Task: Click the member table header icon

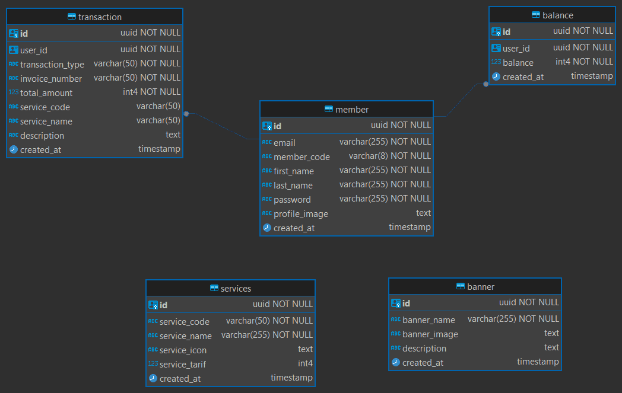Action: (x=329, y=109)
